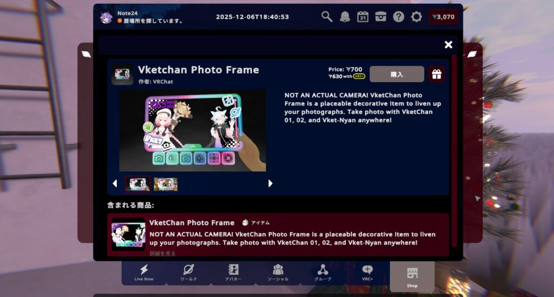Show previous preview image arrow
Viewport: 554px width, 297px height.
[x=115, y=184]
